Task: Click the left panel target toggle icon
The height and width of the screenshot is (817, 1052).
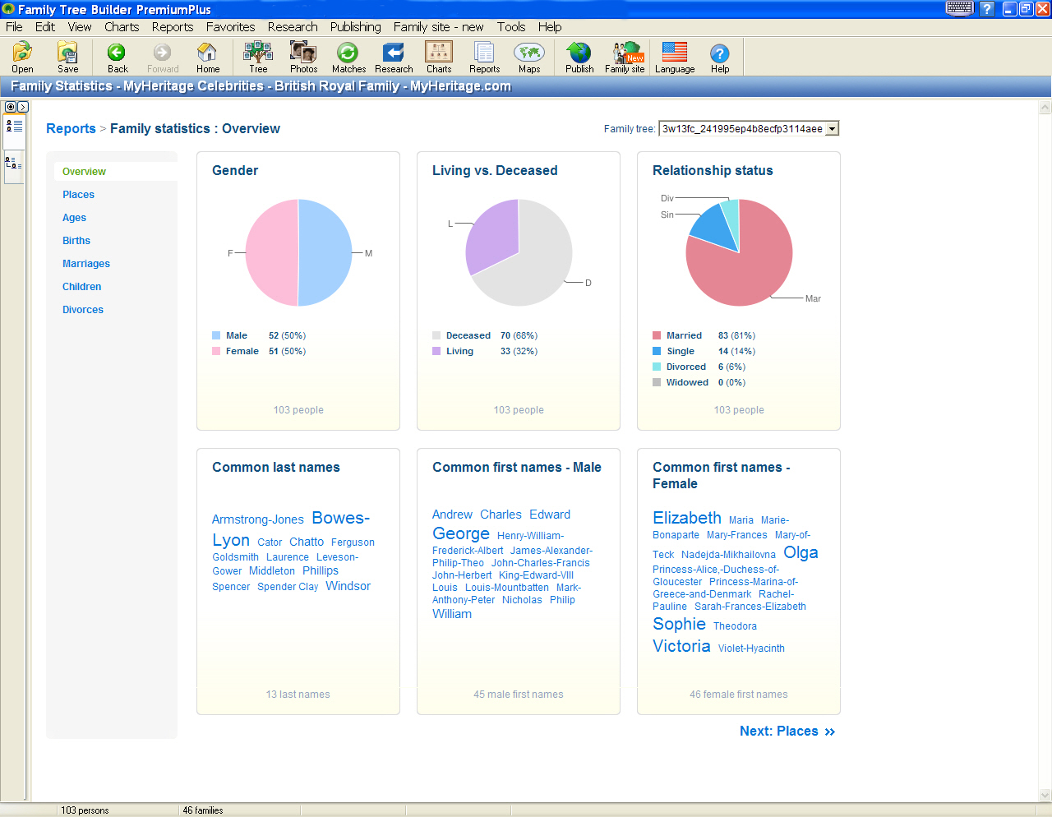Action: 10,107
